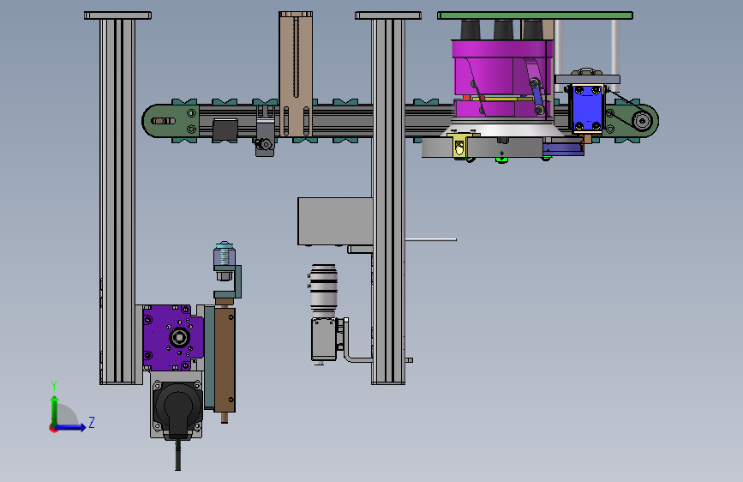Select the tan slotted vertical bracket
The image size is (743, 482).
296,74
